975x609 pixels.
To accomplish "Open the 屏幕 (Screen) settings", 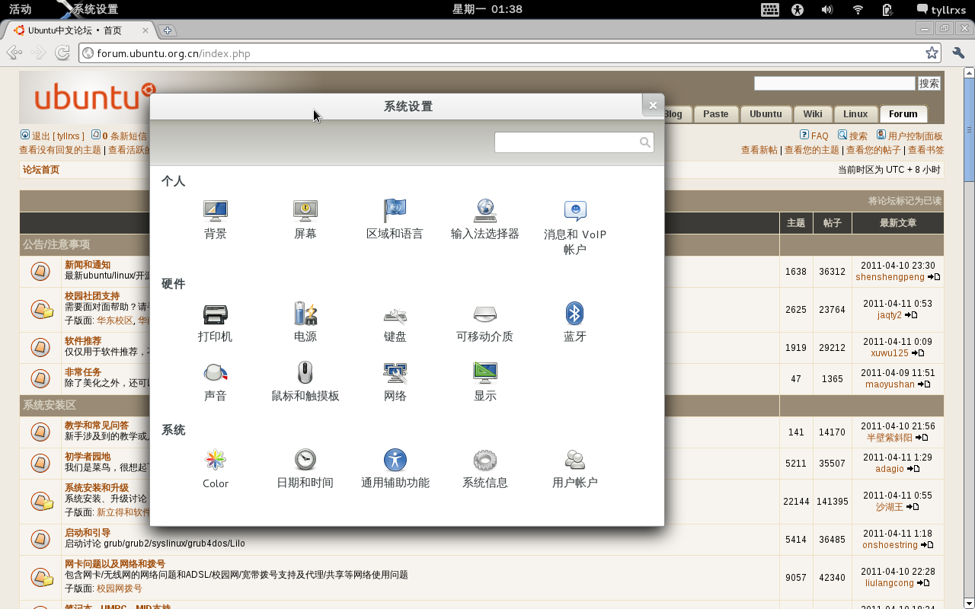I will (305, 219).
